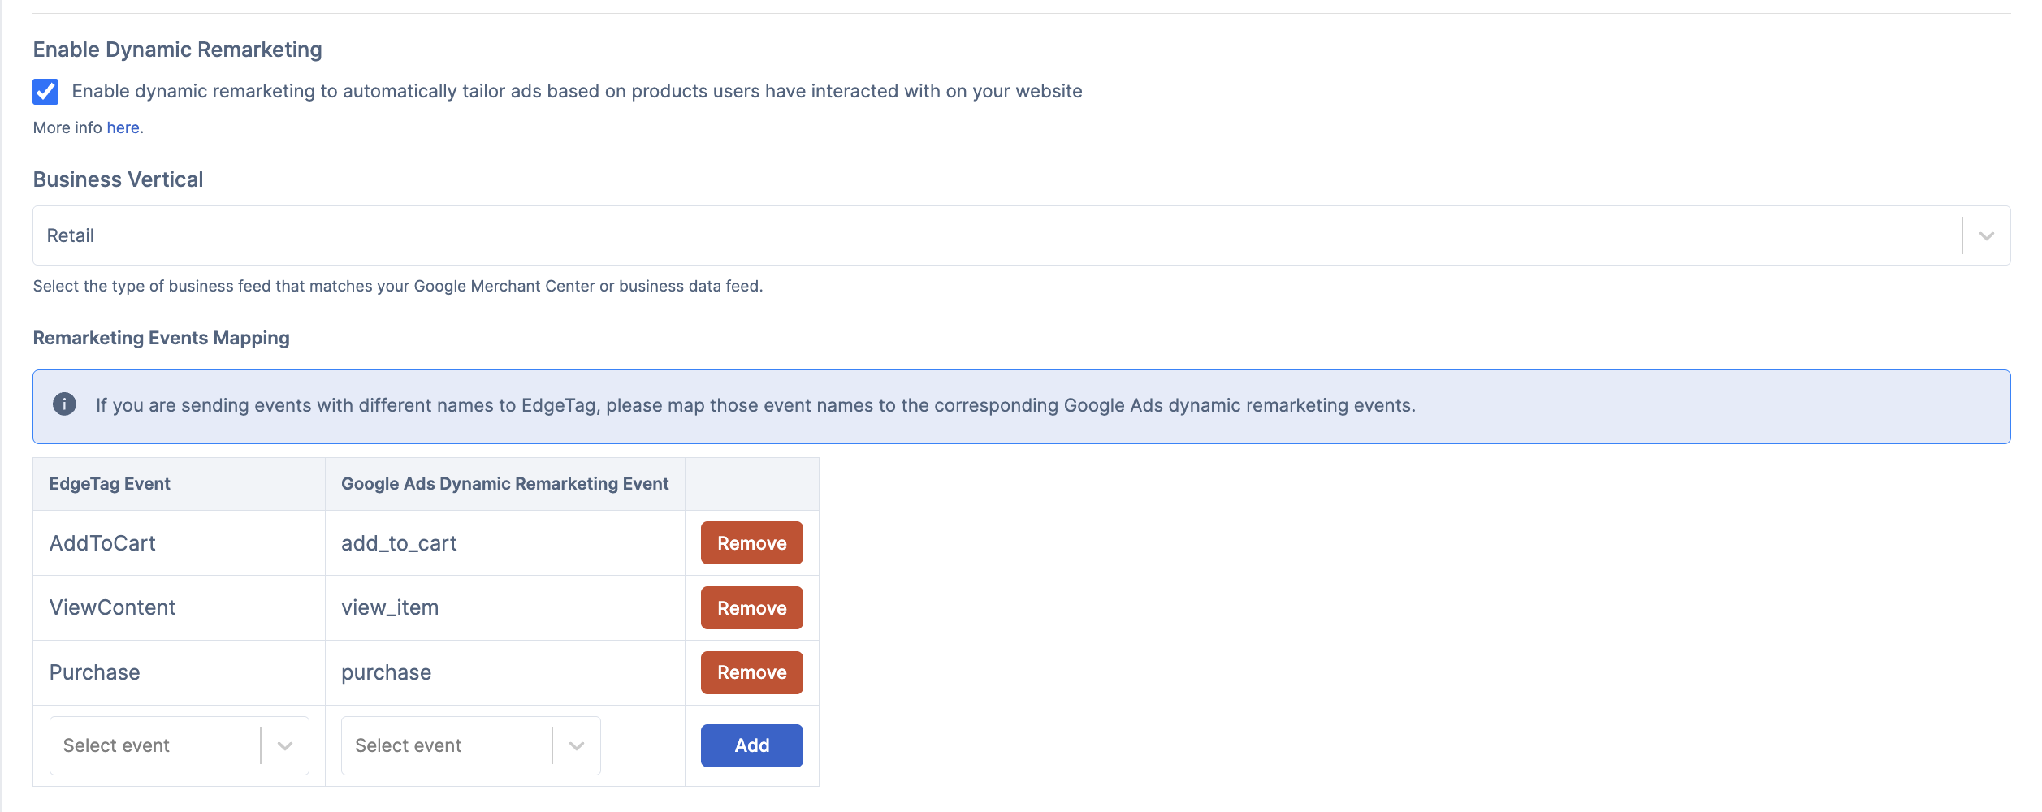Click the add_to_cart remarketing event cell
This screenshot has width=2042, height=812.
(399, 543)
